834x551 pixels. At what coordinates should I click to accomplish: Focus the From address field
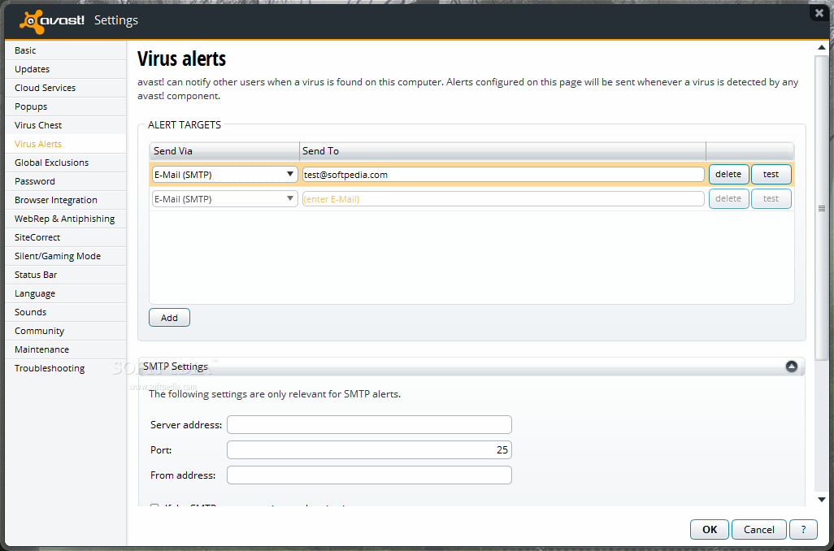369,475
